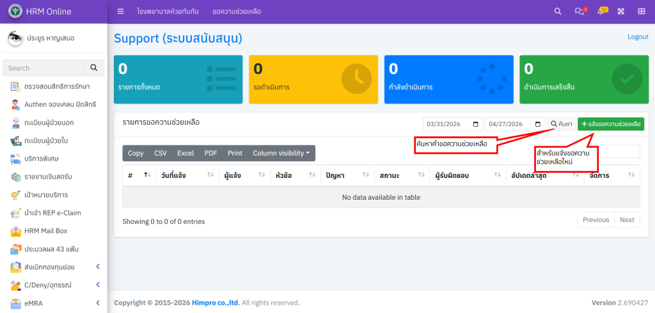Open the chat messages icon with badge
The width and height of the screenshot is (655, 313).
pos(580,12)
